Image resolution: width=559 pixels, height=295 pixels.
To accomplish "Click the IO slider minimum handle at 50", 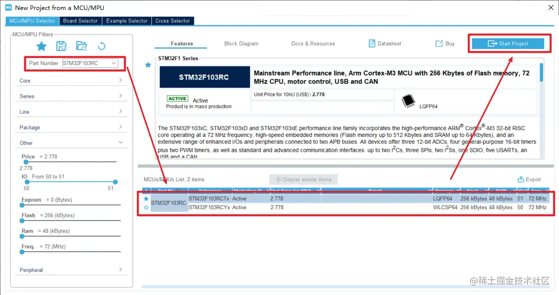I will tap(27, 182).
